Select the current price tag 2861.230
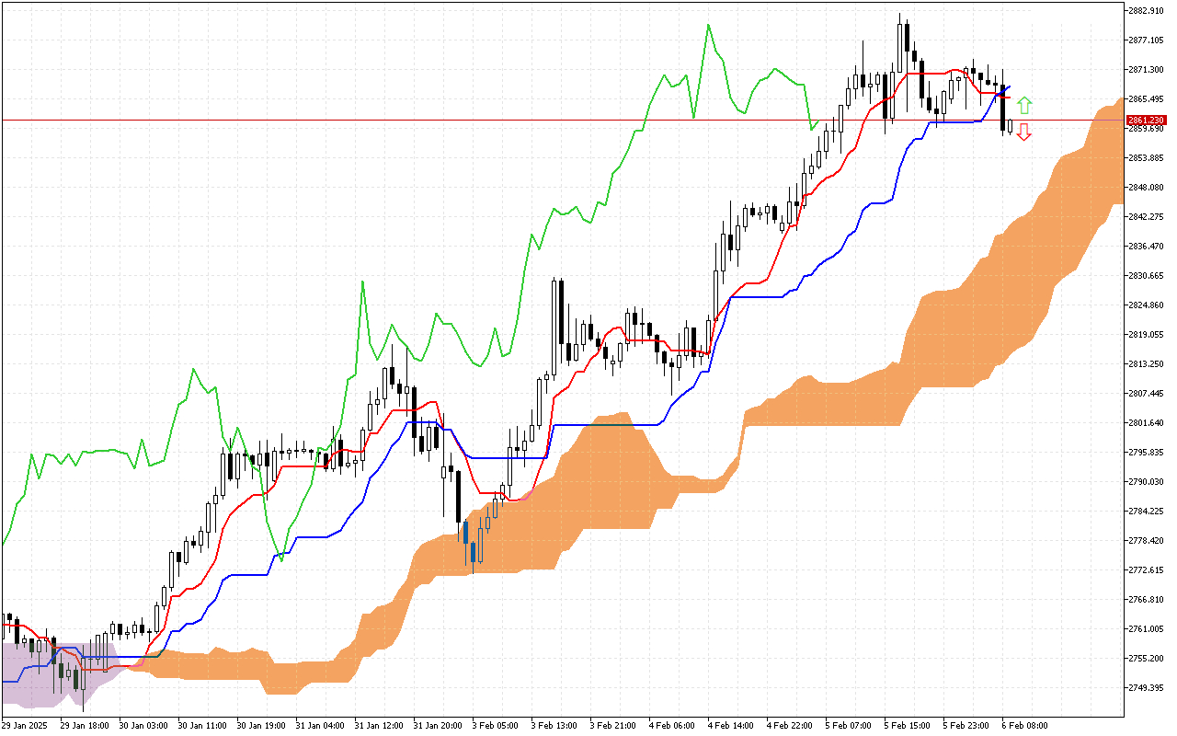The image size is (1177, 736). 1146,121
